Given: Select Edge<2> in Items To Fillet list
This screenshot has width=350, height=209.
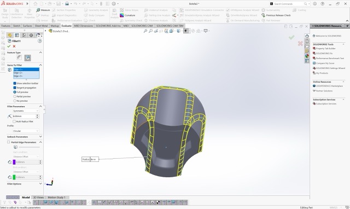Looking at the screenshot, I should tap(26, 73).
